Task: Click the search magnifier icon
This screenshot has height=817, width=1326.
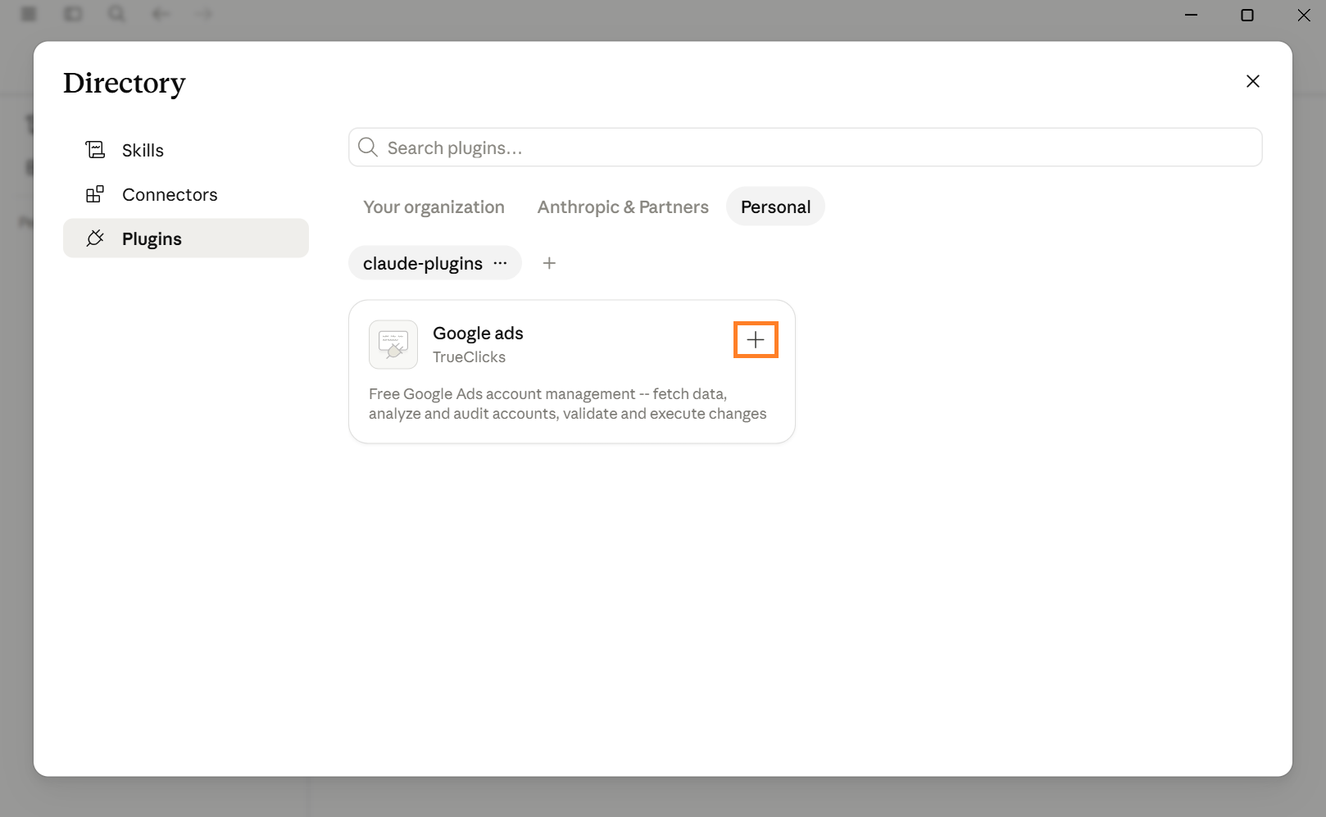Action: coord(368,148)
